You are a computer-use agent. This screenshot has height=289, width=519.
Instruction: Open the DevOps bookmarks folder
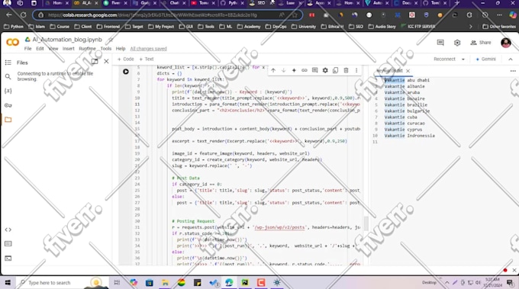pos(276,27)
